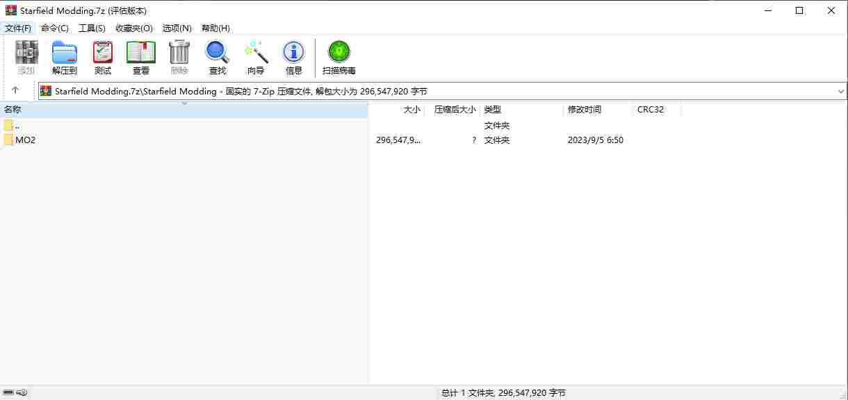Click the WinRAR icon in title bar
Screen dimensions: 848x400
10,10
